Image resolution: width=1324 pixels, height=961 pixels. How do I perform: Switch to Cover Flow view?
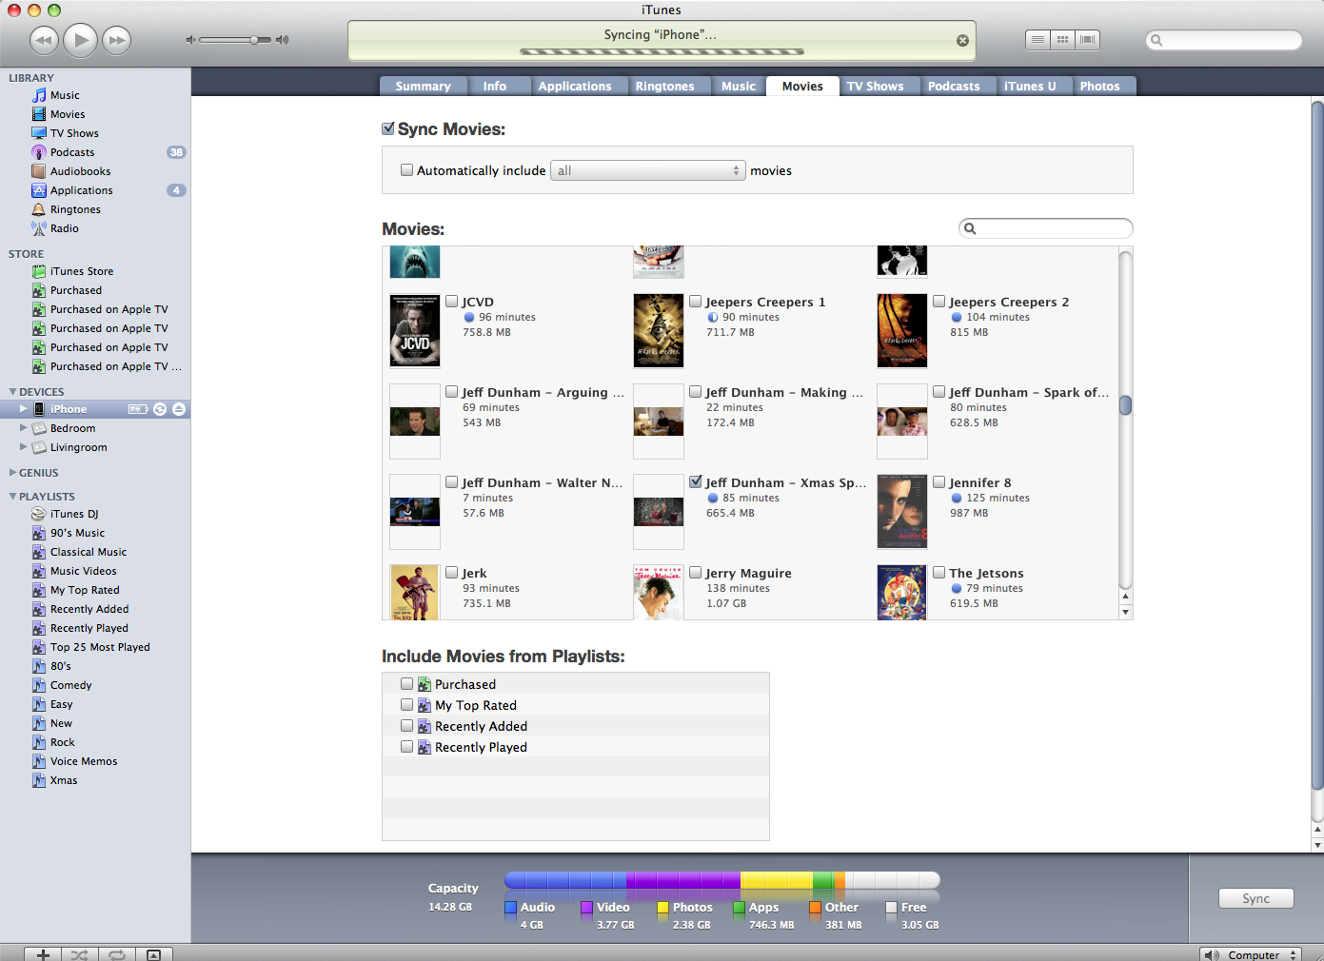[x=1087, y=39]
